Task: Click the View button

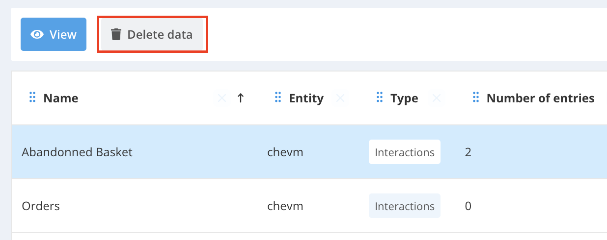Action: click(53, 34)
